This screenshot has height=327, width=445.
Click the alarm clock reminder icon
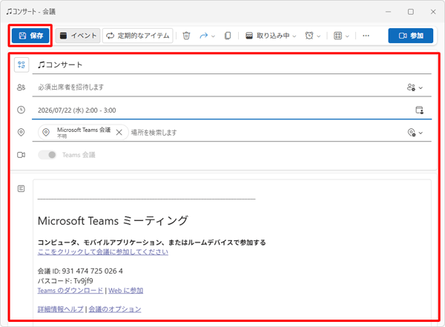tap(309, 36)
